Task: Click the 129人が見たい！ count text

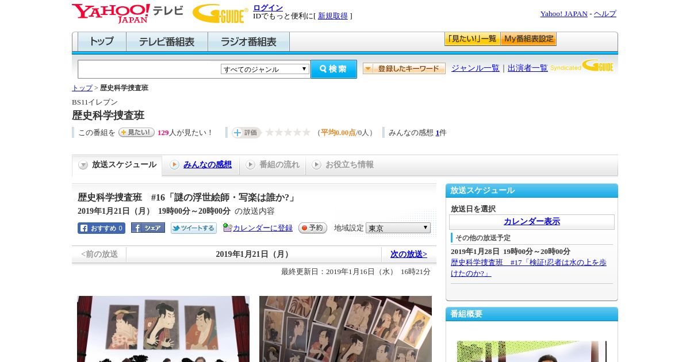Action: point(185,133)
